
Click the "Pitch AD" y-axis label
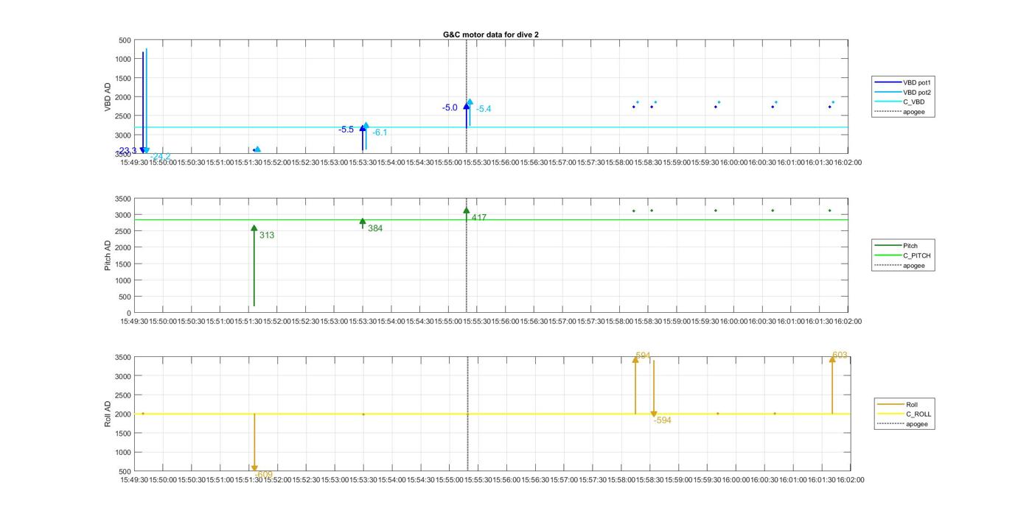pyautogui.click(x=108, y=255)
